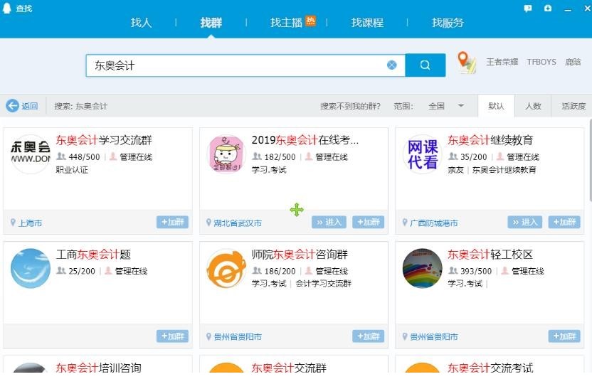Click 进入 for the 湖北省武汉市 group
592x389 pixels.
click(329, 222)
